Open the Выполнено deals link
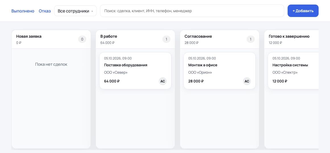 [23, 11]
